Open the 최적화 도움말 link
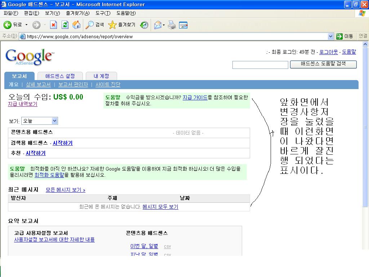Viewport: 369px width, 277px height. (x=49, y=175)
